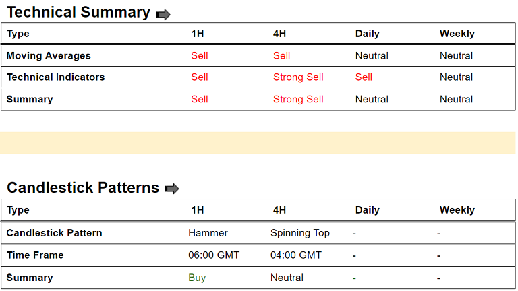This screenshot has height=291, width=518.
Task: Click the Hammer candlestick pattern cell
Action: [x=208, y=233]
